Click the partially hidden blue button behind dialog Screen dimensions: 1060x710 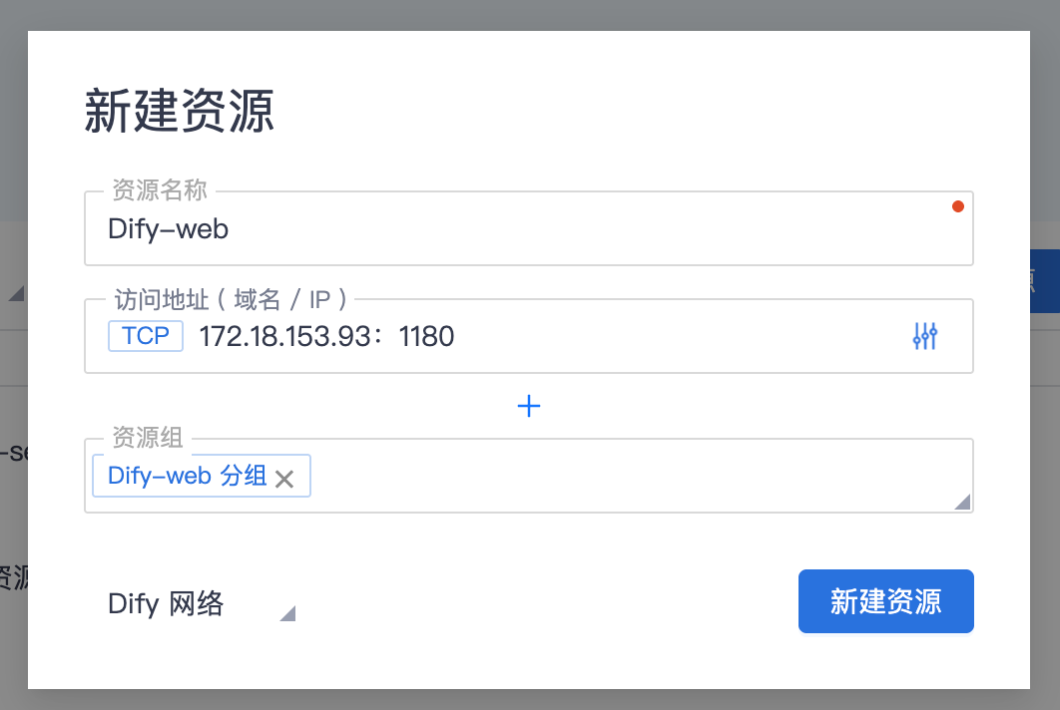click(1044, 280)
